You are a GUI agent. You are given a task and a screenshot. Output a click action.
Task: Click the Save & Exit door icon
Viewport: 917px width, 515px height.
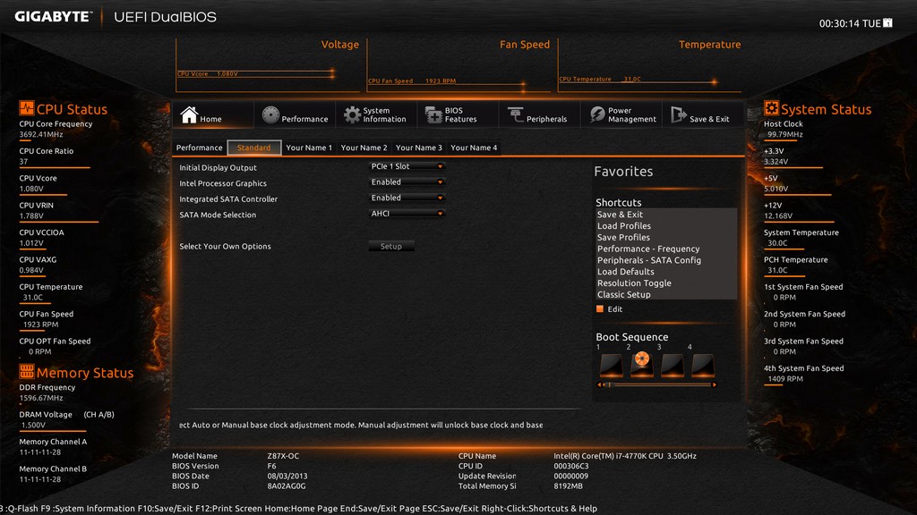[x=679, y=115]
